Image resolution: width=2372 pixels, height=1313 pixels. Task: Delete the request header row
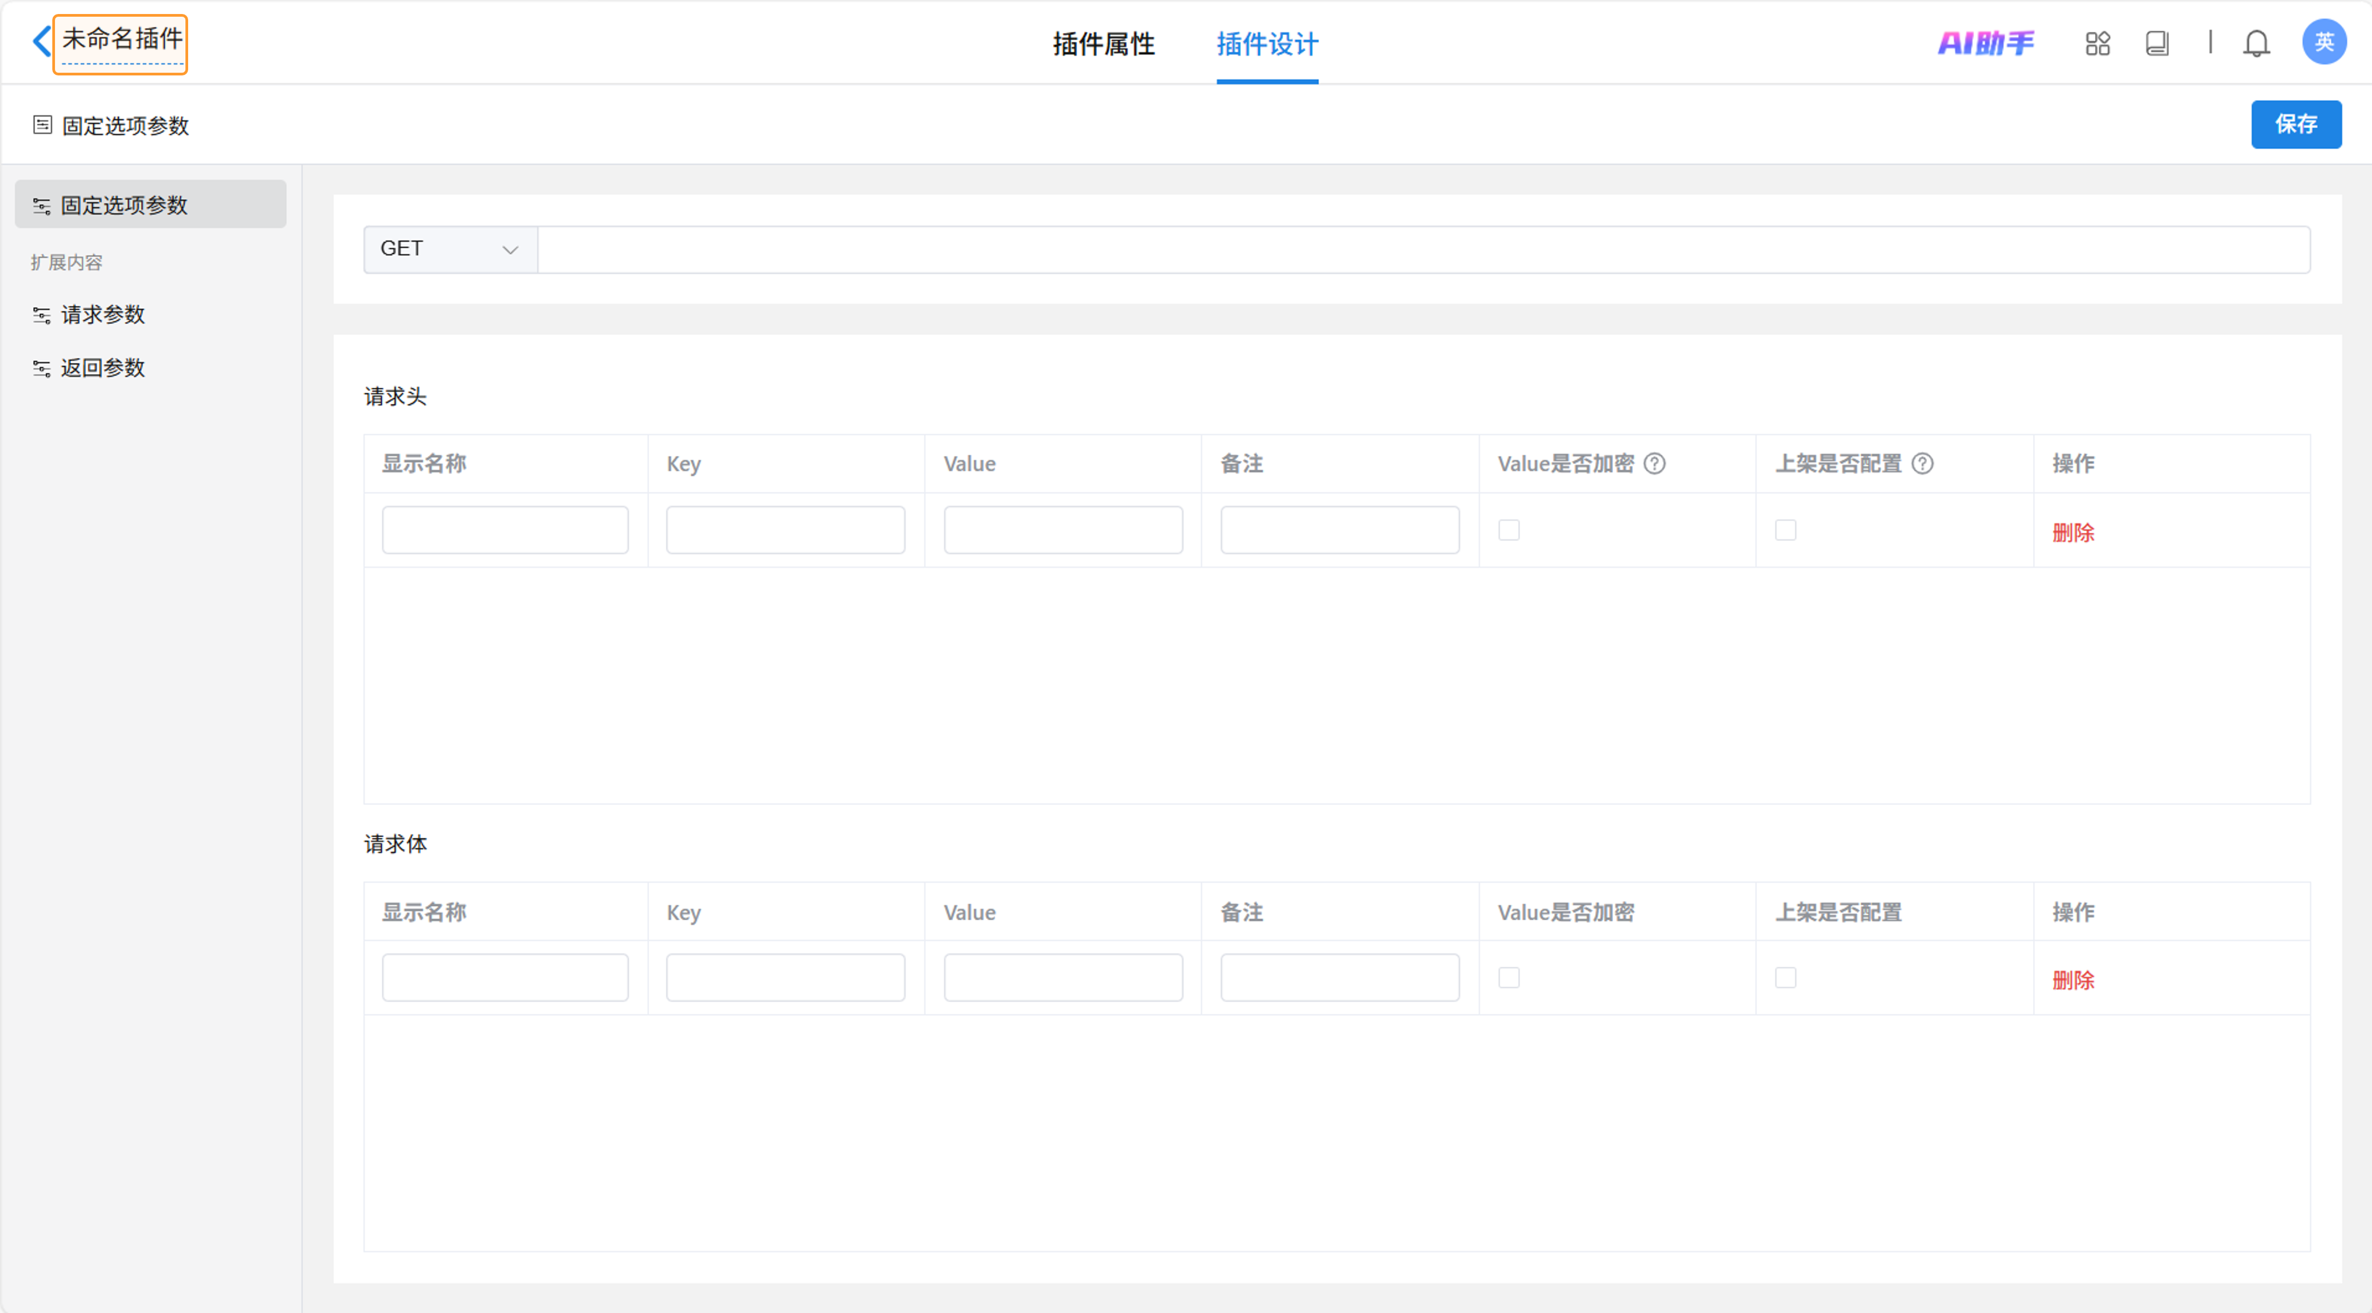tap(2073, 533)
